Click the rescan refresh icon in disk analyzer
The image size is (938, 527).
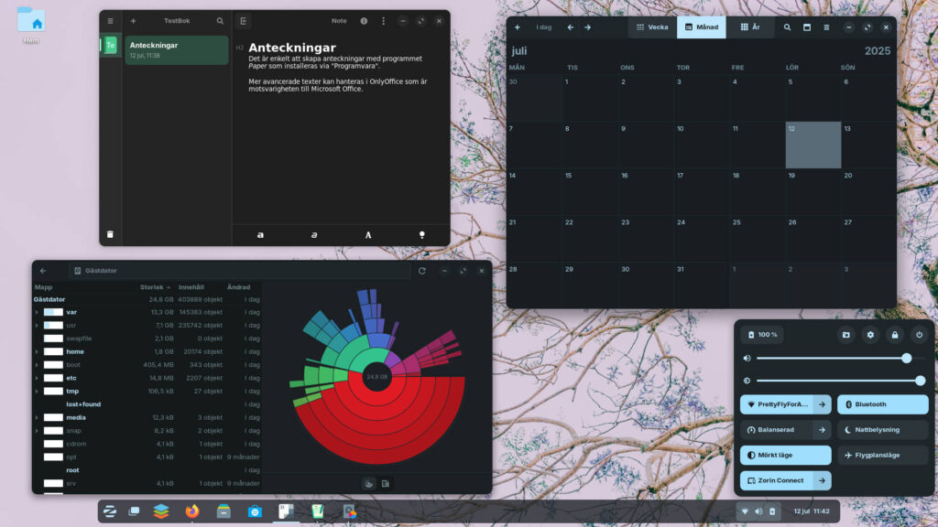point(421,271)
